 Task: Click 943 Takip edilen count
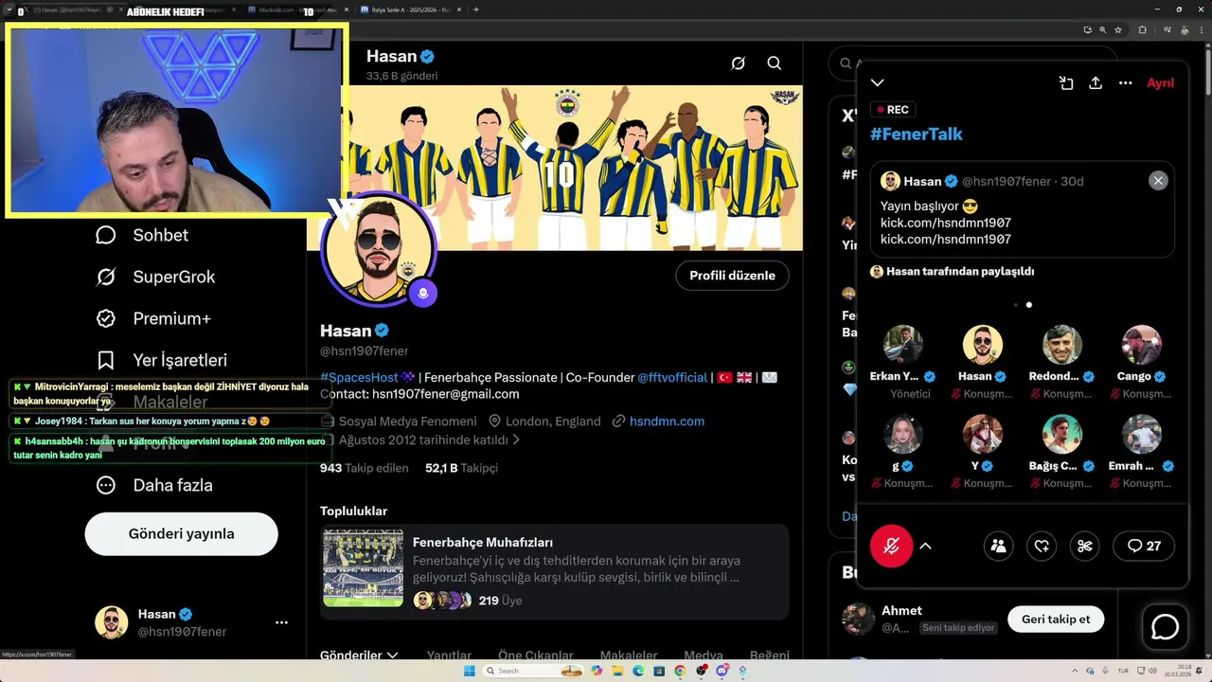365,468
